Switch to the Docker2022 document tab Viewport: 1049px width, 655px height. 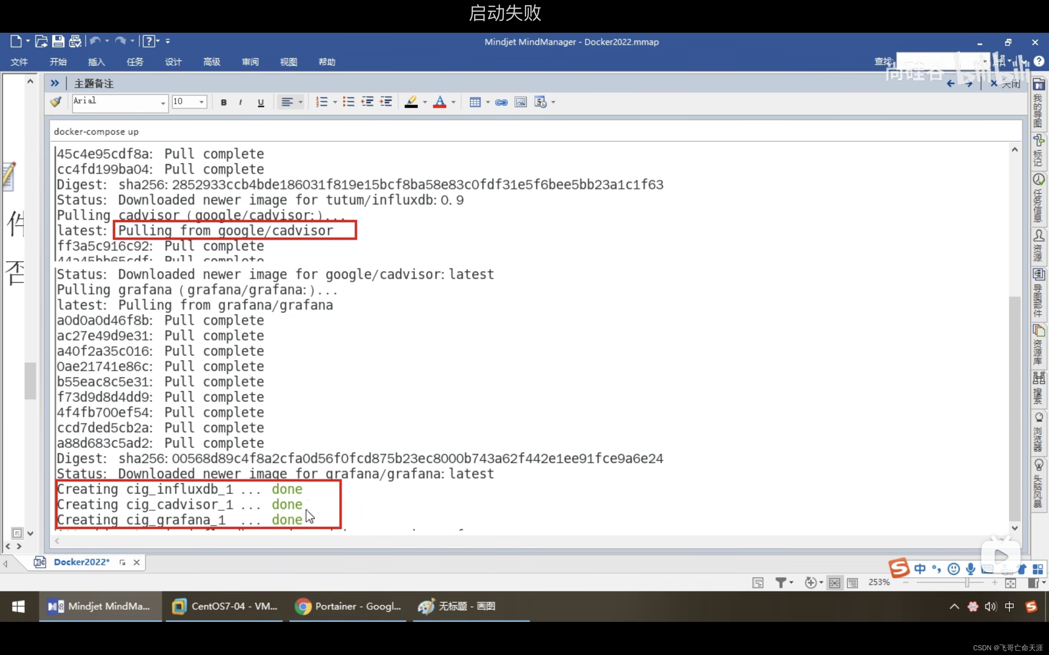pyautogui.click(x=82, y=562)
